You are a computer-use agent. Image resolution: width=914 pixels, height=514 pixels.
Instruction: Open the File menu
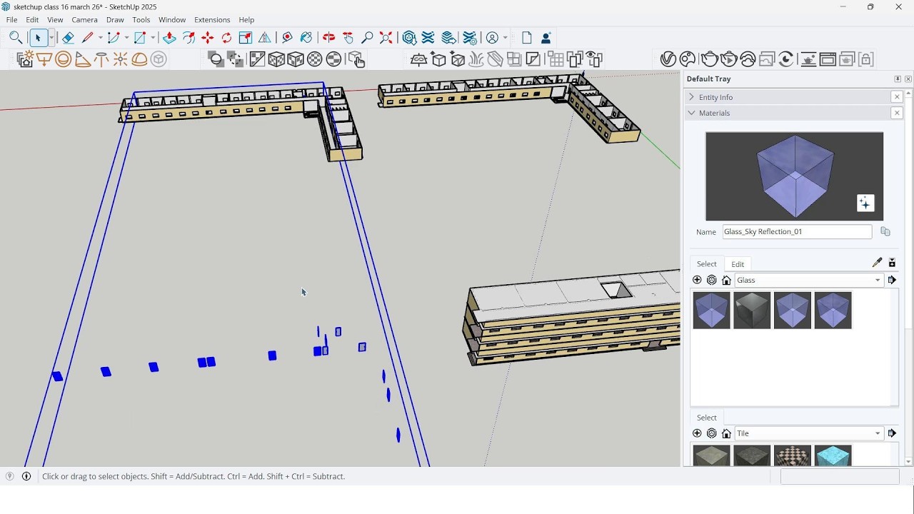(x=12, y=20)
